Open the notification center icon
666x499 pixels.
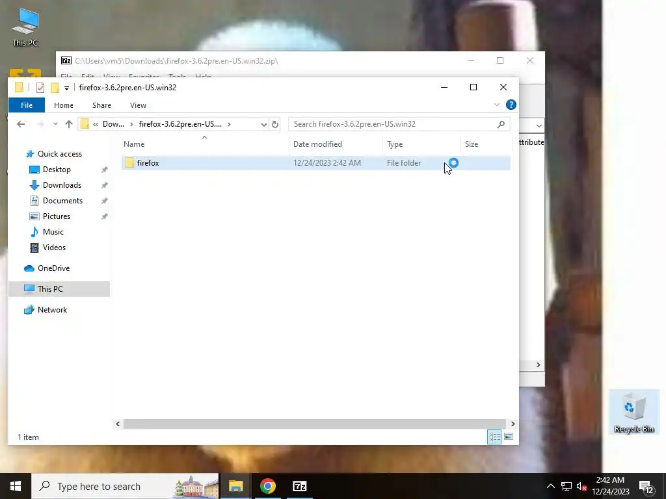[646, 487]
